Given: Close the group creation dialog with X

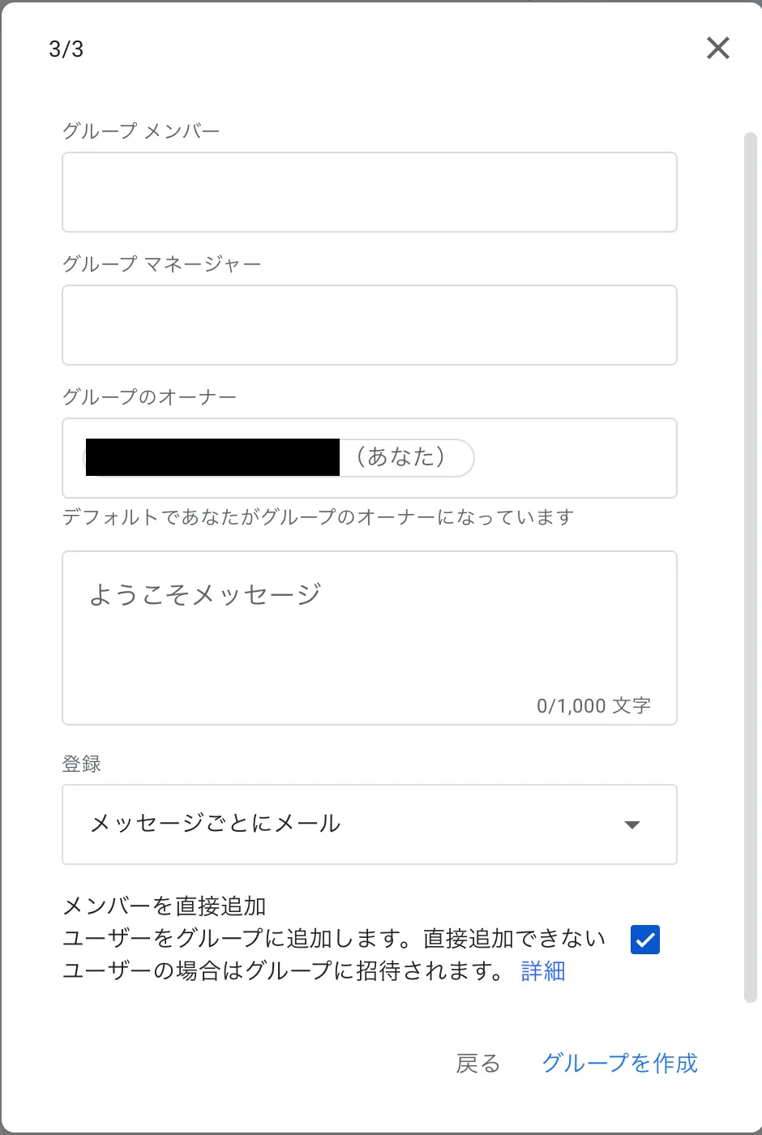Looking at the screenshot, I should point(718,49).
